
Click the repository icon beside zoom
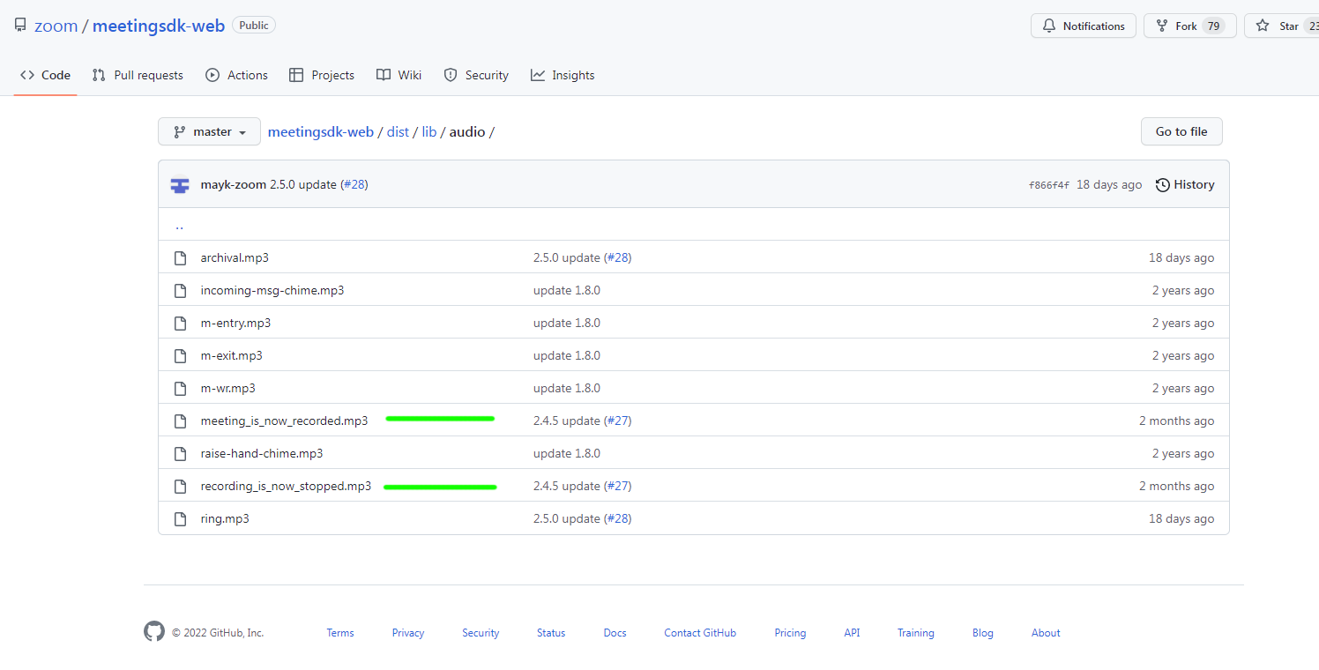click(20, 26)
